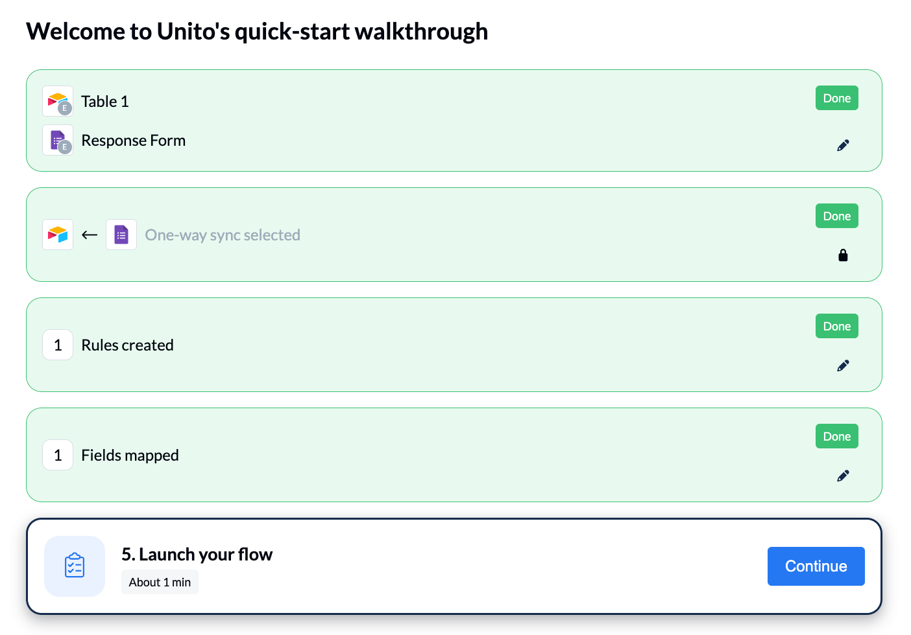This screenshot has width=911, height=635.
Task: Click the Google Forms icon in the sync direction row
Action: coord(121,235)
